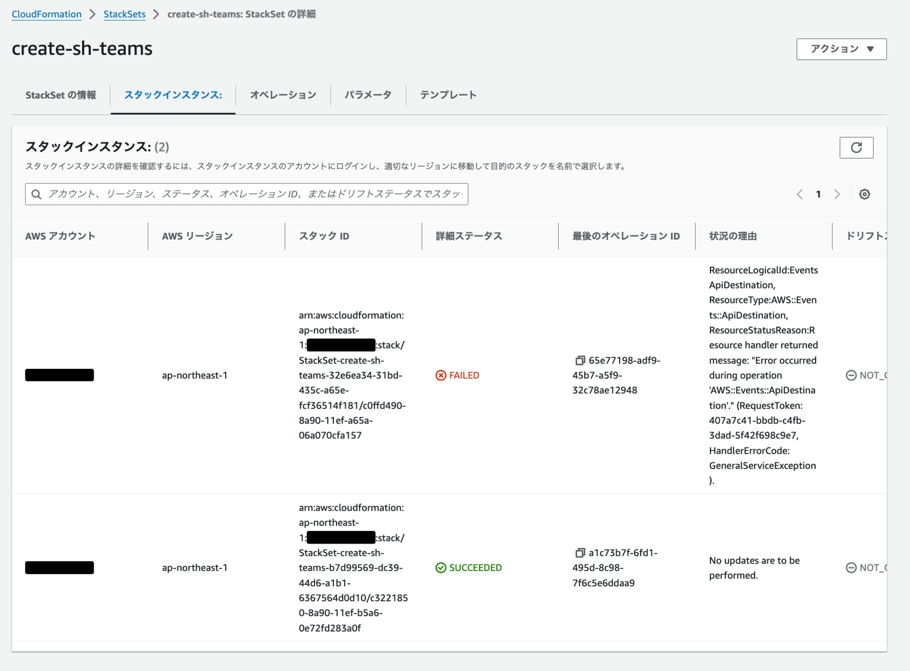Click the 状況の理由 column header
This screenshot has width=910, height=671.
[733, 236]
